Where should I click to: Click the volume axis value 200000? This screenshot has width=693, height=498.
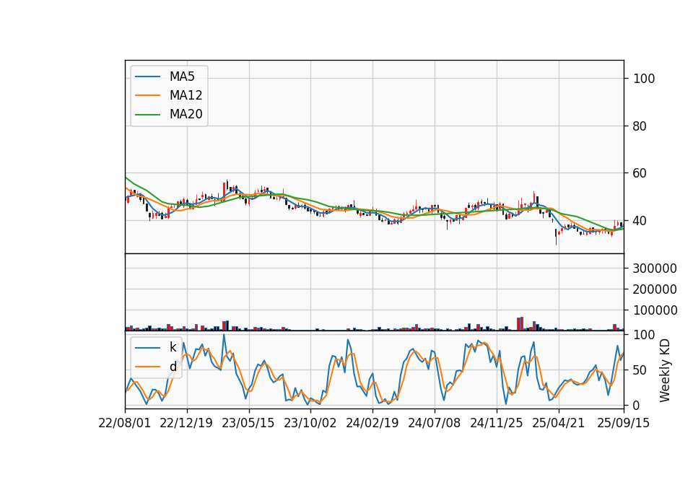[x=655, y=289]
